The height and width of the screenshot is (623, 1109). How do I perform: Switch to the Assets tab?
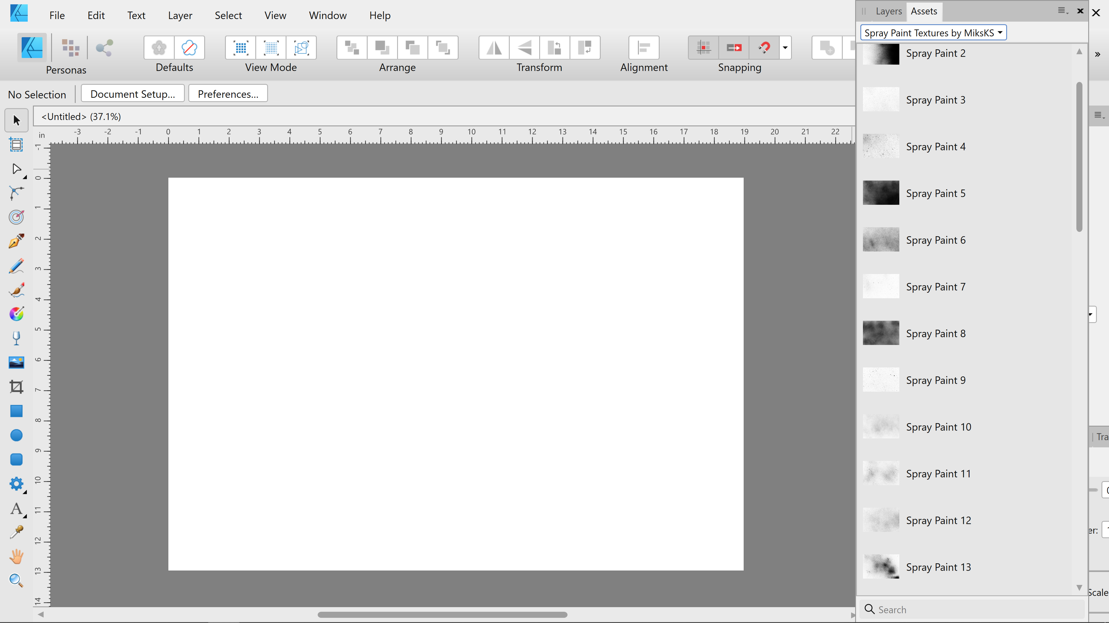924,11
